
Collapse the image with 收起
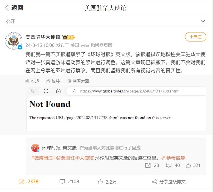click(32, 81)
